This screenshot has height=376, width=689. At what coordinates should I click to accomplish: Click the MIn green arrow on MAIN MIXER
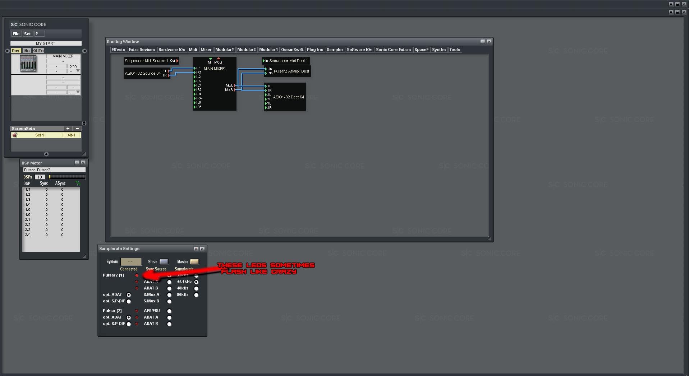(x=211, y=59)
